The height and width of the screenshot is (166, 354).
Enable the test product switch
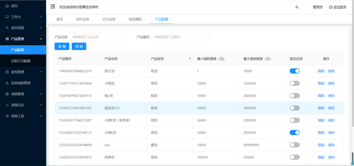point(295,145)
